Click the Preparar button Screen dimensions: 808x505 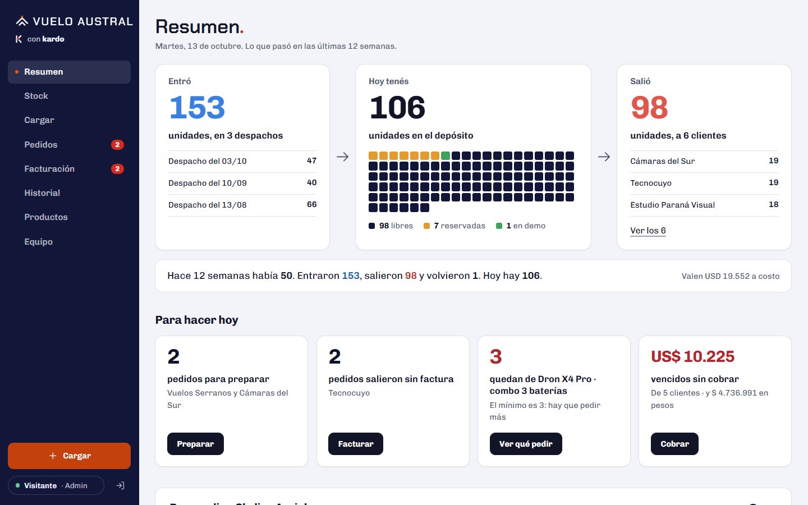pyautogui.click(x=195, y=444)
